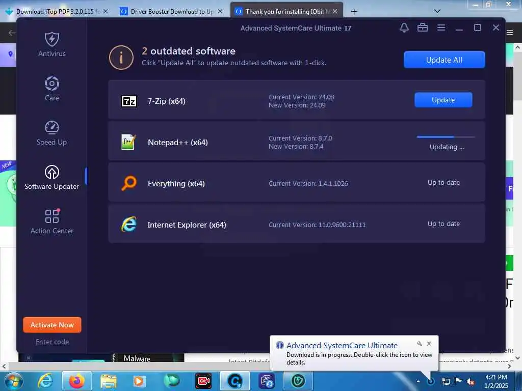The width and height of the screenshot is (522, 391).
Task: Open the Windows Start menu
Action: [13, 381]
